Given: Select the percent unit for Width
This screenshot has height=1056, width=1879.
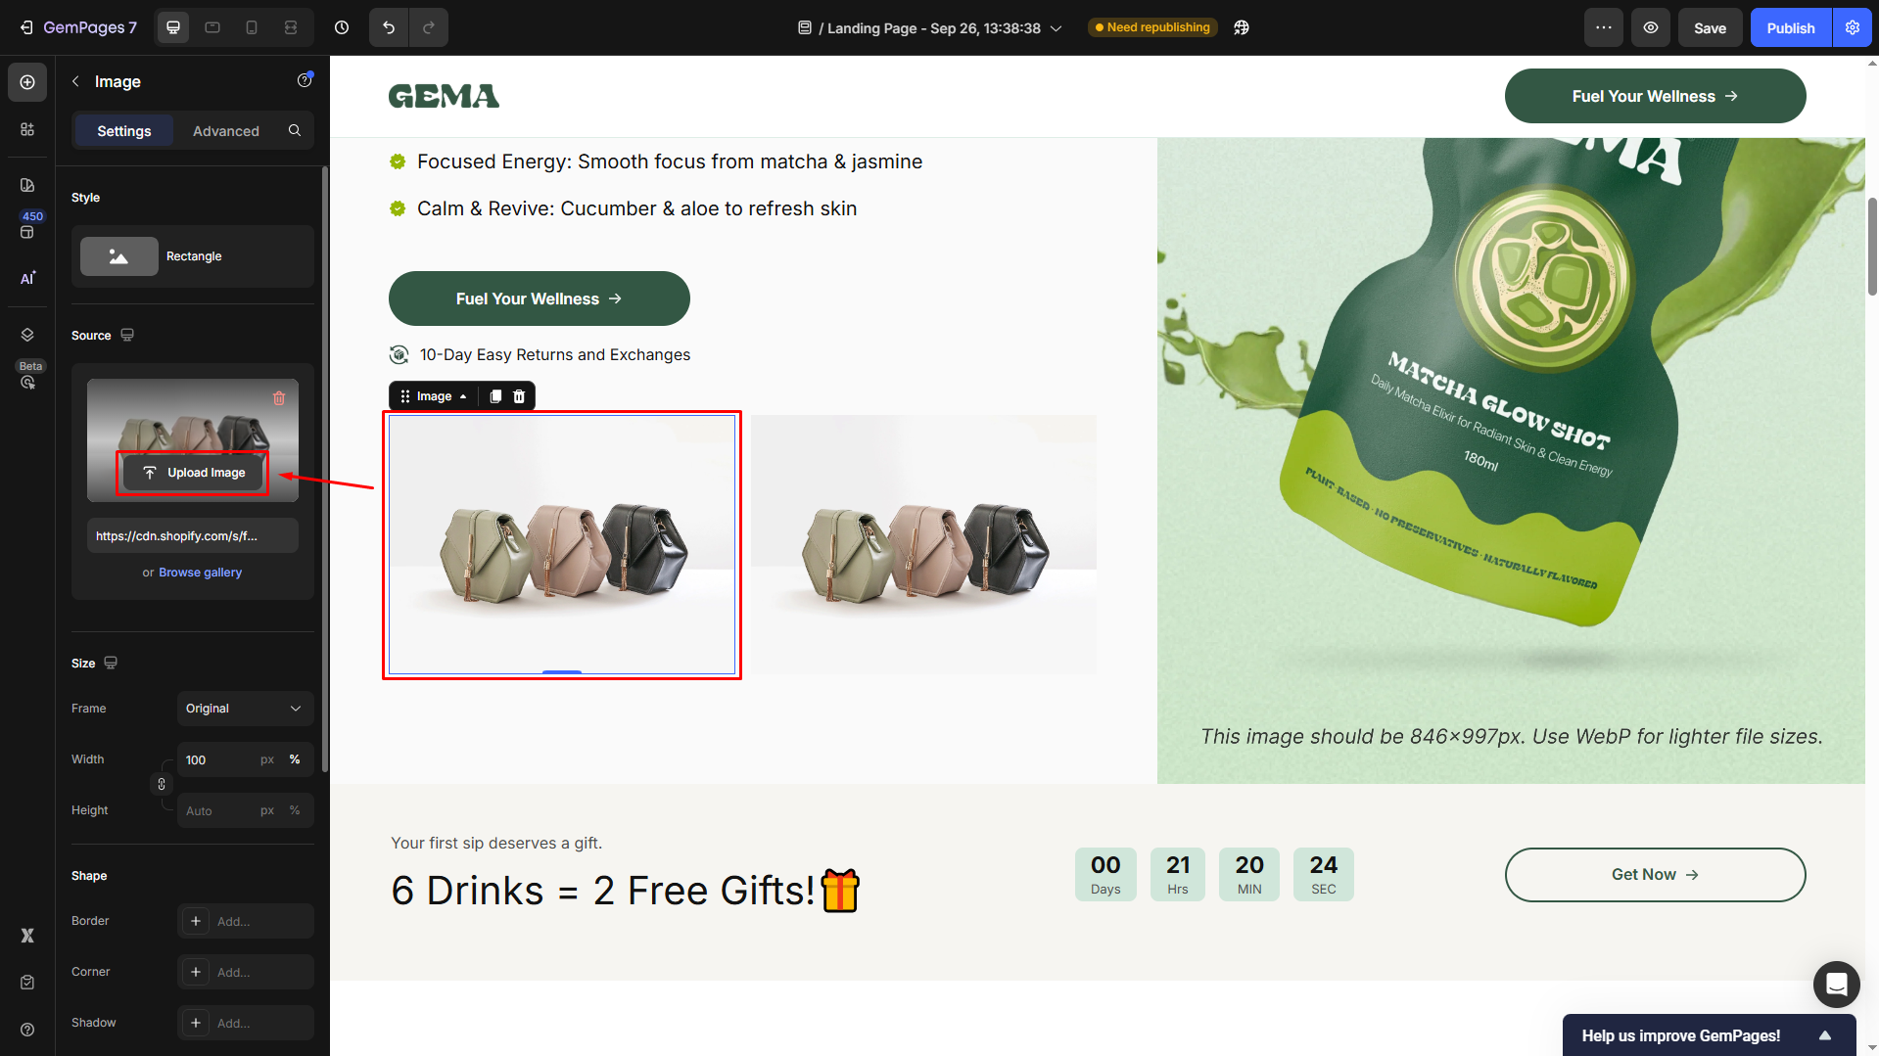Looking at the screenshot, I should pyautogui.click(x=295, y=759).
